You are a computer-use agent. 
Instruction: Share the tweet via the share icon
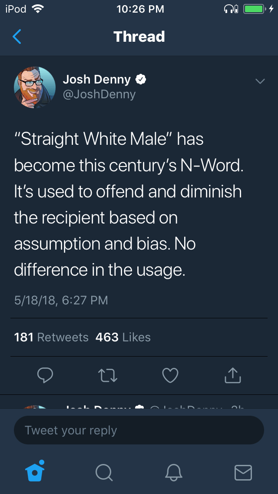[x=232, y=376]
